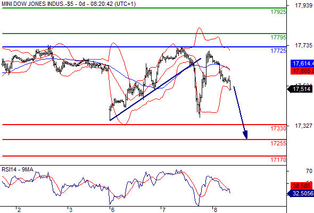Click the 17330 support level label

(278, 128)
